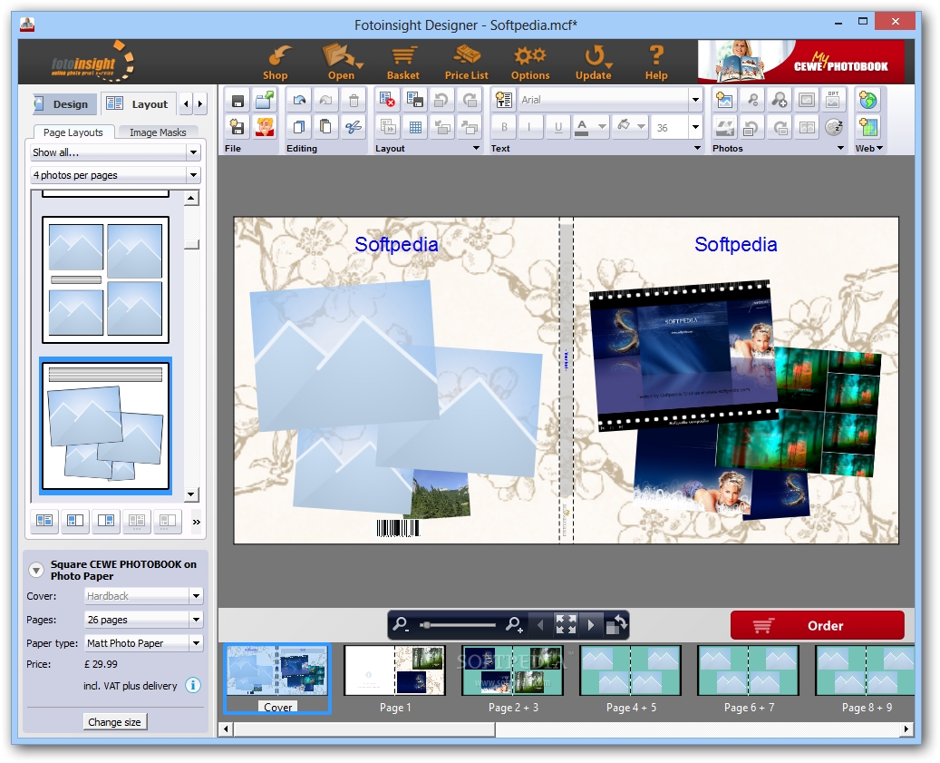Switch to the Layout tab
This screenshot has height=763, width=940.
(x=139, y=103)
